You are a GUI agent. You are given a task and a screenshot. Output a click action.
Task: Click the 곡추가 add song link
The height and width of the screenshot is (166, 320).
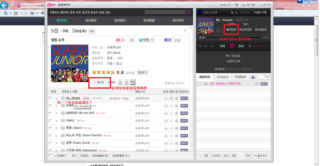115,98
